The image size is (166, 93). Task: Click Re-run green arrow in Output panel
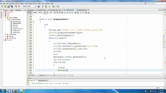(28, 80)
